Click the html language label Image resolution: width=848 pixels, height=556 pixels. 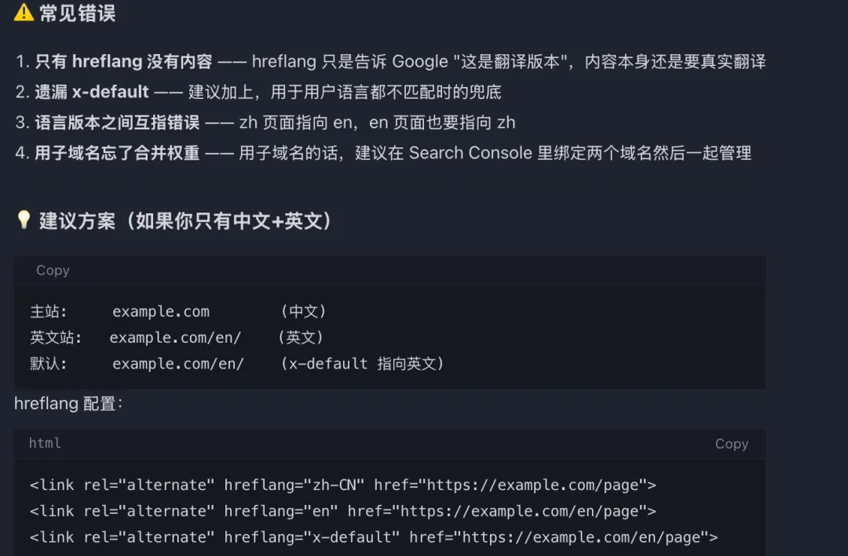click(45, 443)
